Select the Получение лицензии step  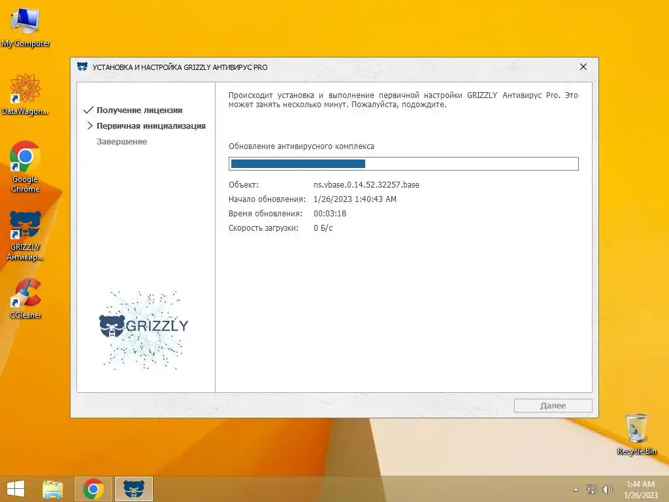click(x=140, y=110)
